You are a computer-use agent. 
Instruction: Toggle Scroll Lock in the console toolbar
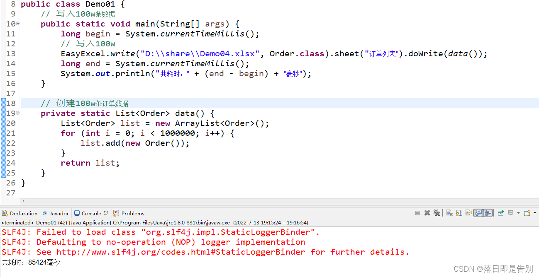pyautogui.click(x=459, y=213)
